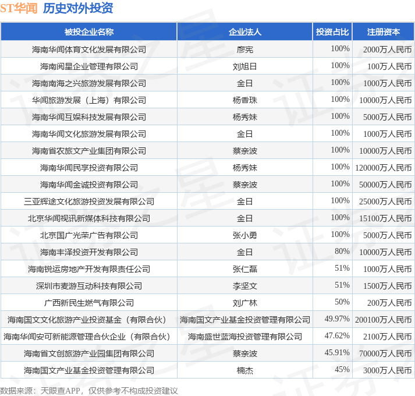Open 海南阅星企业管理有限公司 entry

[89, 66]
